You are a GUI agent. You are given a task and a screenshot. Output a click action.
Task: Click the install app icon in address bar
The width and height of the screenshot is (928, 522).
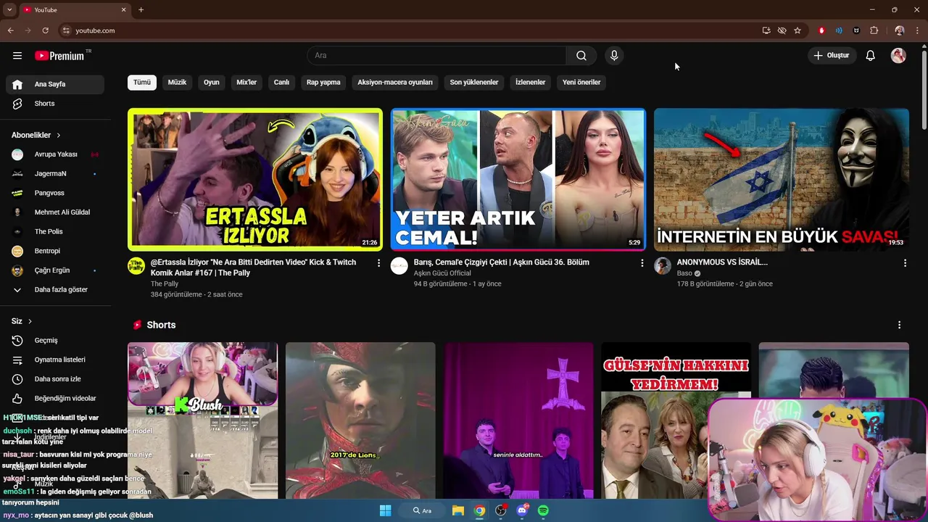[766, 30]
